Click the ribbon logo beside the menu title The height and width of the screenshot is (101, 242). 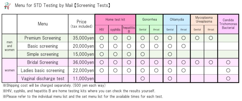[7, 6]
